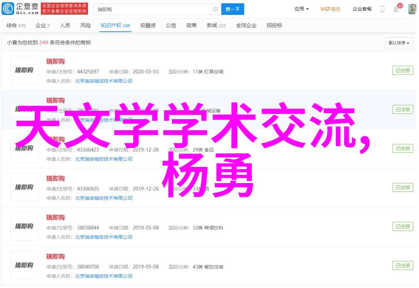Open the mobile phone app icon

(382, 9)
